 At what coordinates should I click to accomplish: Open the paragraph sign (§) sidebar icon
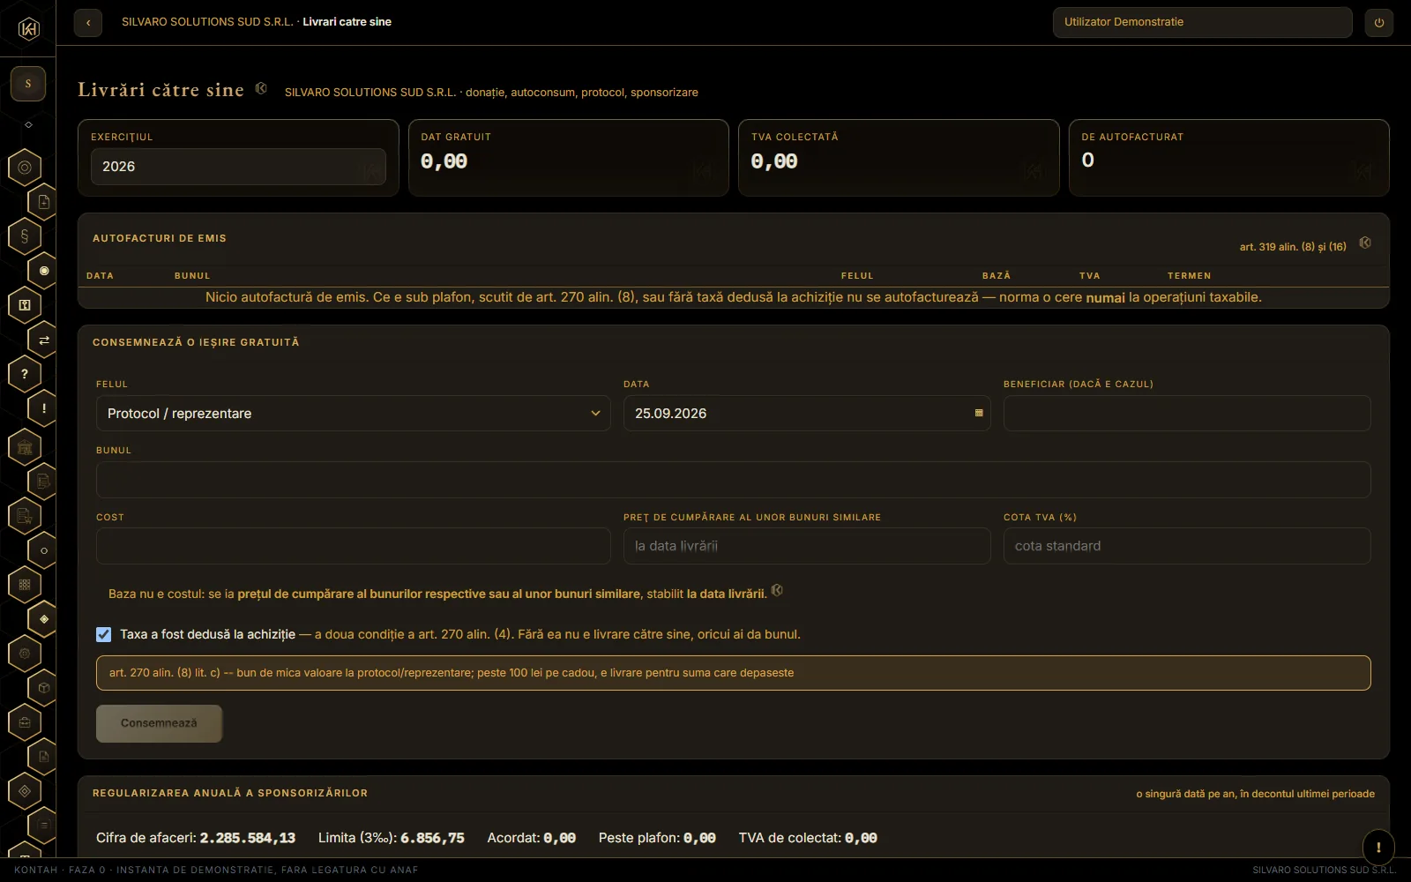click(x=25, y=235)
